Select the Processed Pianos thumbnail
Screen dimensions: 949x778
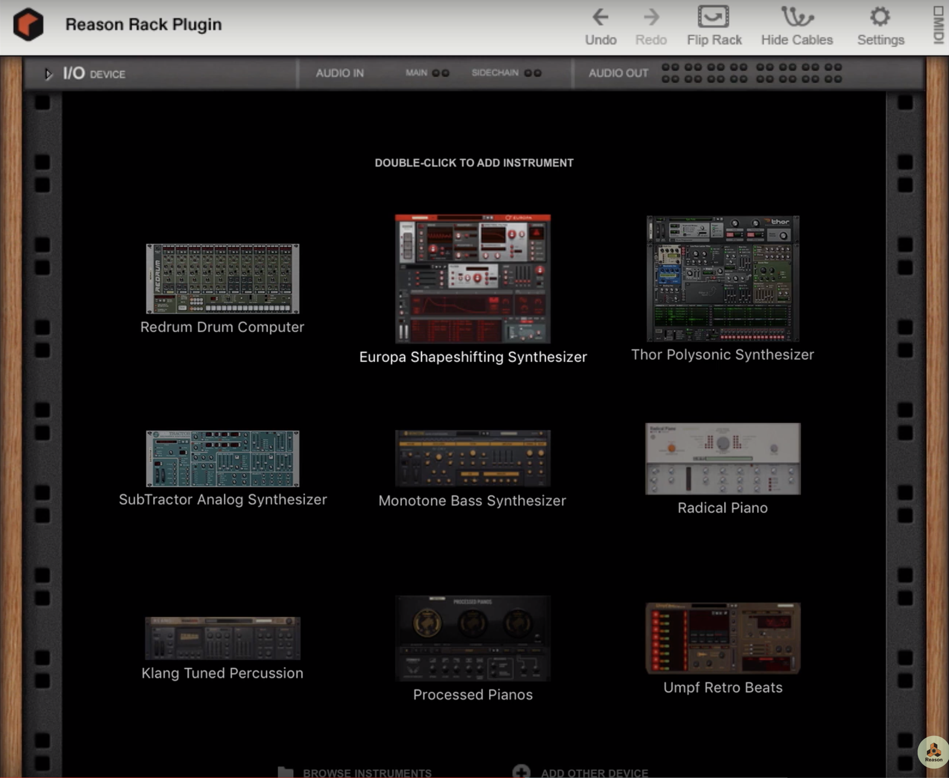point(472,638)
